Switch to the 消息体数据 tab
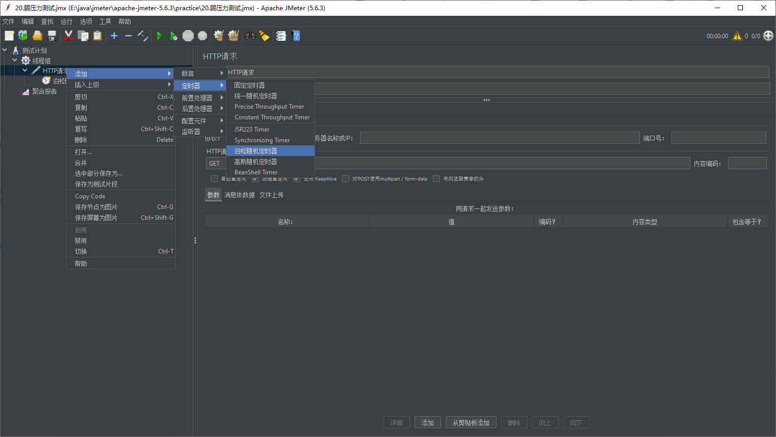 (240, 195)
